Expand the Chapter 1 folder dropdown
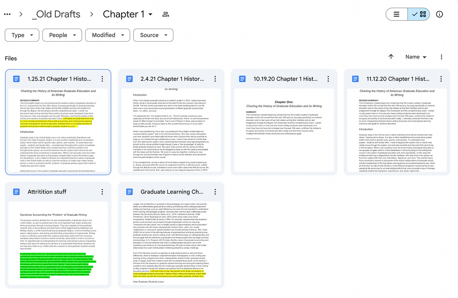Viewport: 458px width, 298px height. pyautogui.click(x=150, y=14)
